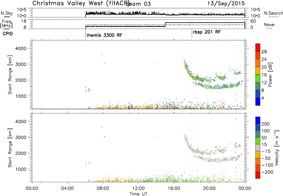Click the frequency step-up in the Freq panel
This screenshot has width=283, height=196.
tap(165, 24)
